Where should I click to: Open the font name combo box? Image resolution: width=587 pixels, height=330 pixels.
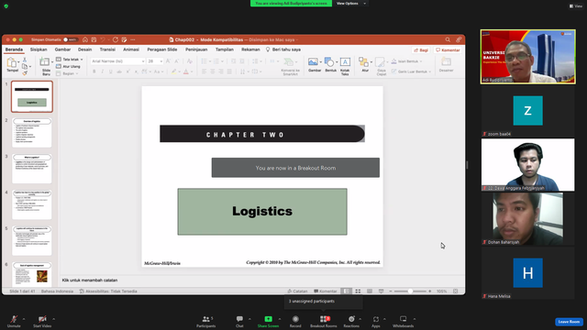[x=117, y=61]
